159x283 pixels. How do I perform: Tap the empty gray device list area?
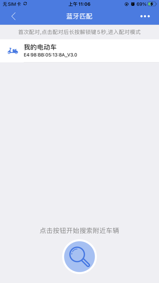pyautogui.click(x=79, y=141)
